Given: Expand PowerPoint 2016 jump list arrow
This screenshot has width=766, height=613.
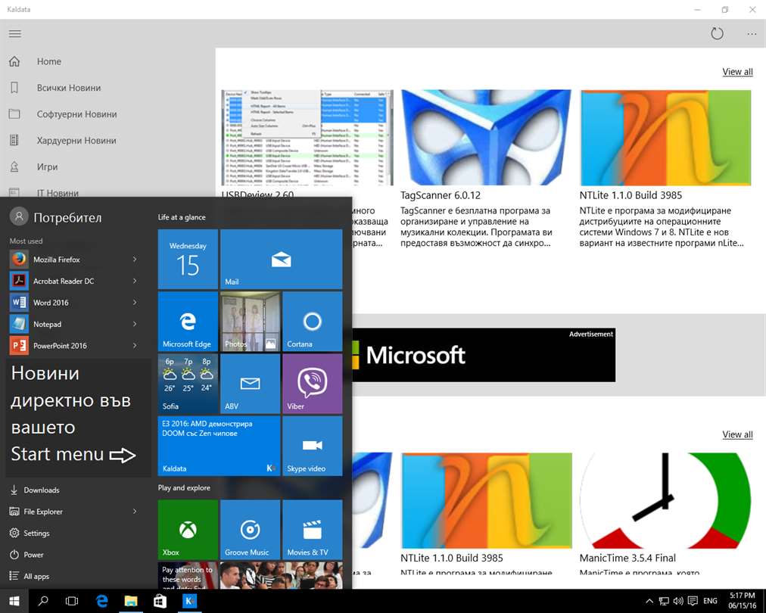Looking at the screenshot, I should coord(135,345).
